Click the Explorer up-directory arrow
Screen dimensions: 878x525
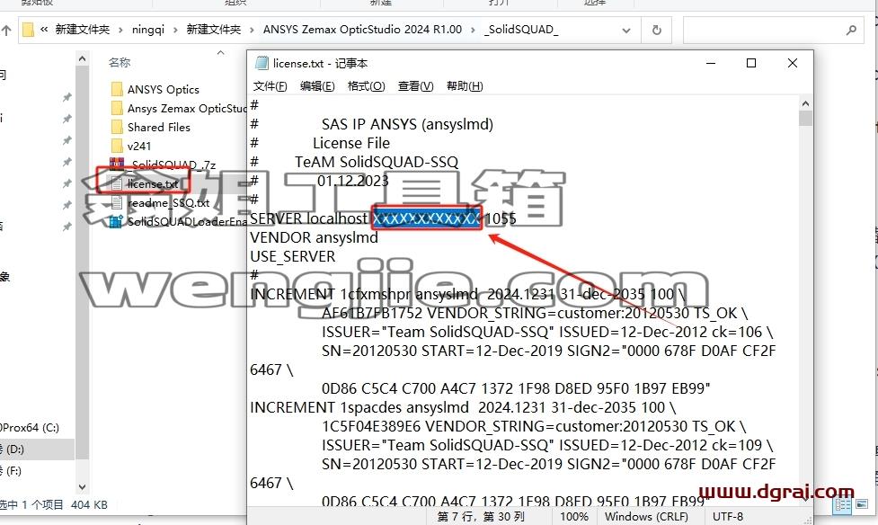[x=6, y=31]
